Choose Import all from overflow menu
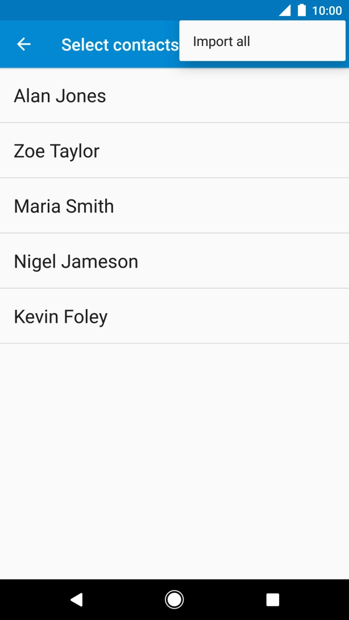Screen dimensions: 349x620 point(222,41)
